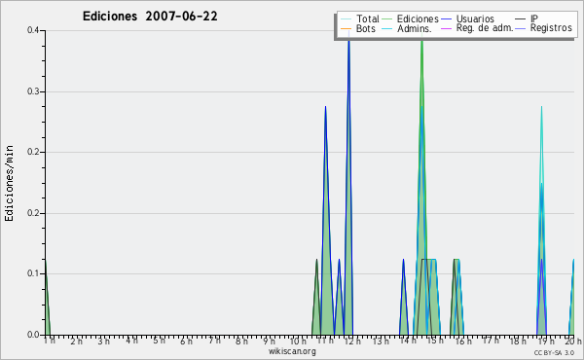This screenshot has height=360, width=584.
Task: Click the magenta Reg. de adm. legend swatch
Action: (446, 28)
